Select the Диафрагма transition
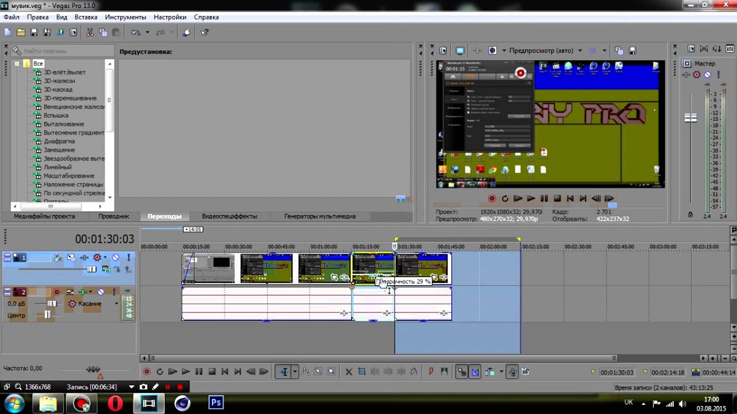 point(59,141)
